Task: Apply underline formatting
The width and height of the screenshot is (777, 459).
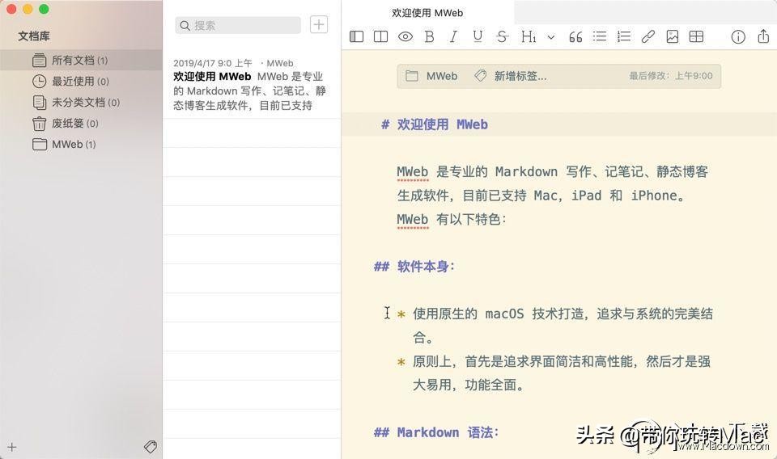Action: click(x=478, y=36)
